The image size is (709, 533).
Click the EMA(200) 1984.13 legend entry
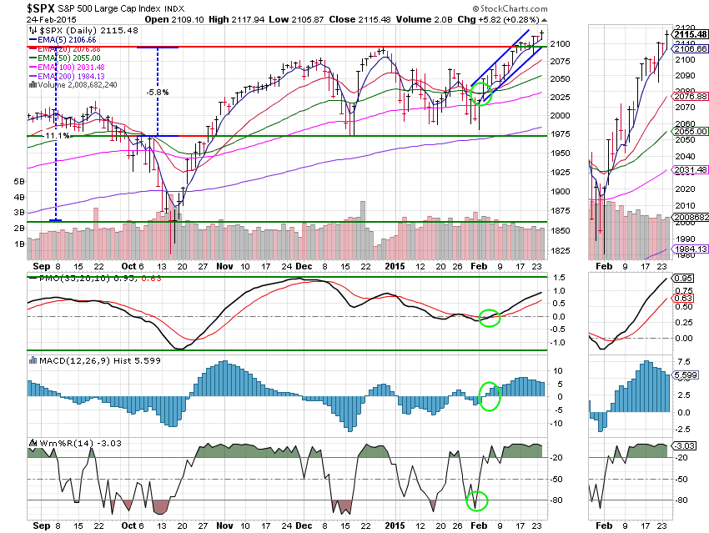point(67,77)
